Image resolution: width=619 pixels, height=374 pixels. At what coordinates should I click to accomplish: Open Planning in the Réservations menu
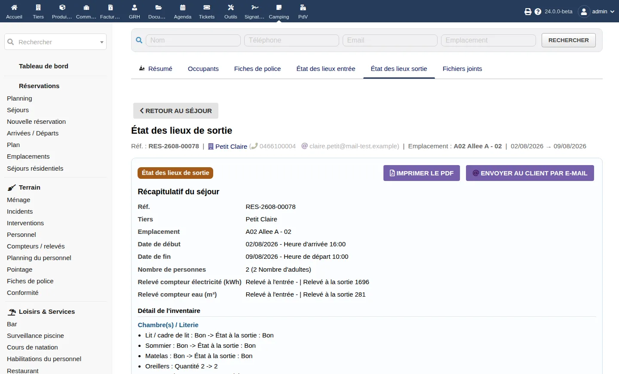pyautogui.click(x=19, y=98)
